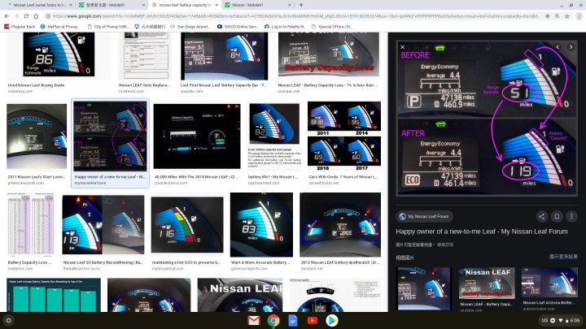Image resolution: width=586 pixels, height=329 pixels.
Task: Open red 'Battery Capacity Loss' youtube thumbnail
Action: point(329,55)
